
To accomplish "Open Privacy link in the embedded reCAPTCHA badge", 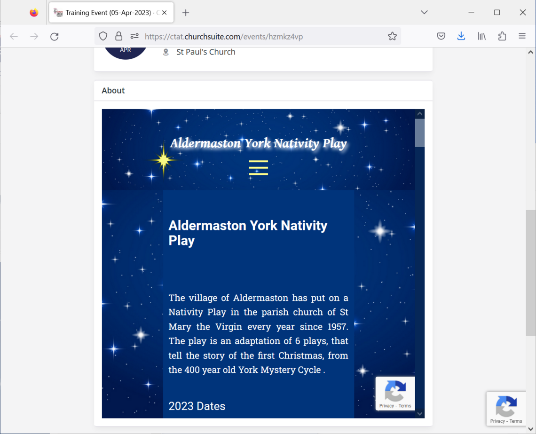I will point(386,406).
